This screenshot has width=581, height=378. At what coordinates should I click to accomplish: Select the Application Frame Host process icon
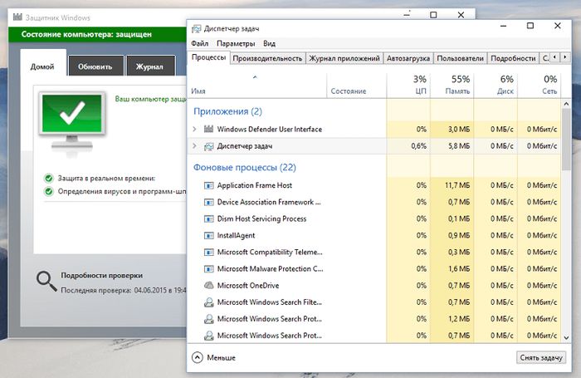point(208,185)
